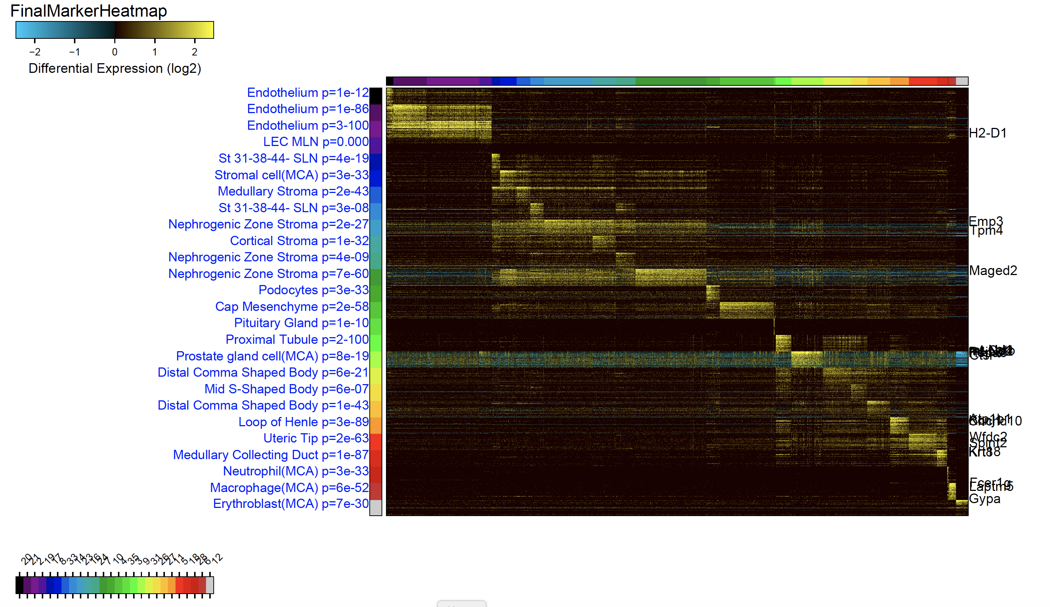
Task: Click Prostate gland cell(MCA) p=8e-19 label
Action: (x=272, y=356)
